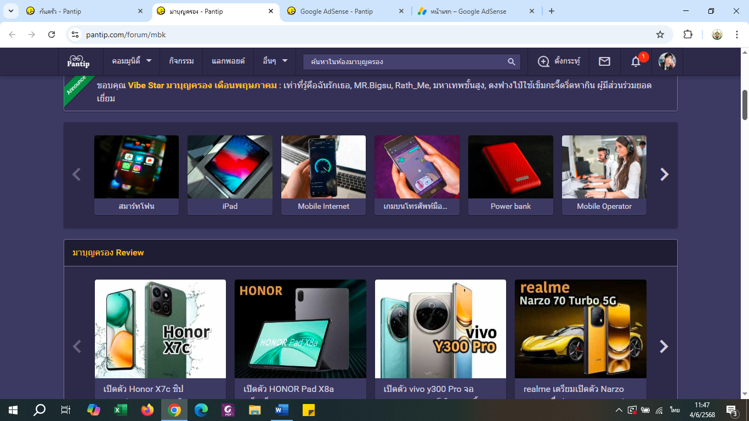Screen dimensions: 749x421
Task: View site information icon in address bar
Action: coord(76,35)
